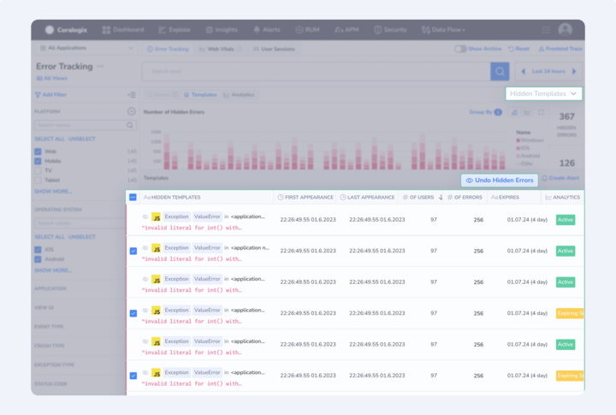616x415 pixels.
Task: Open the RUM menu
Action: pyautogui.click(x=307, y=30)
